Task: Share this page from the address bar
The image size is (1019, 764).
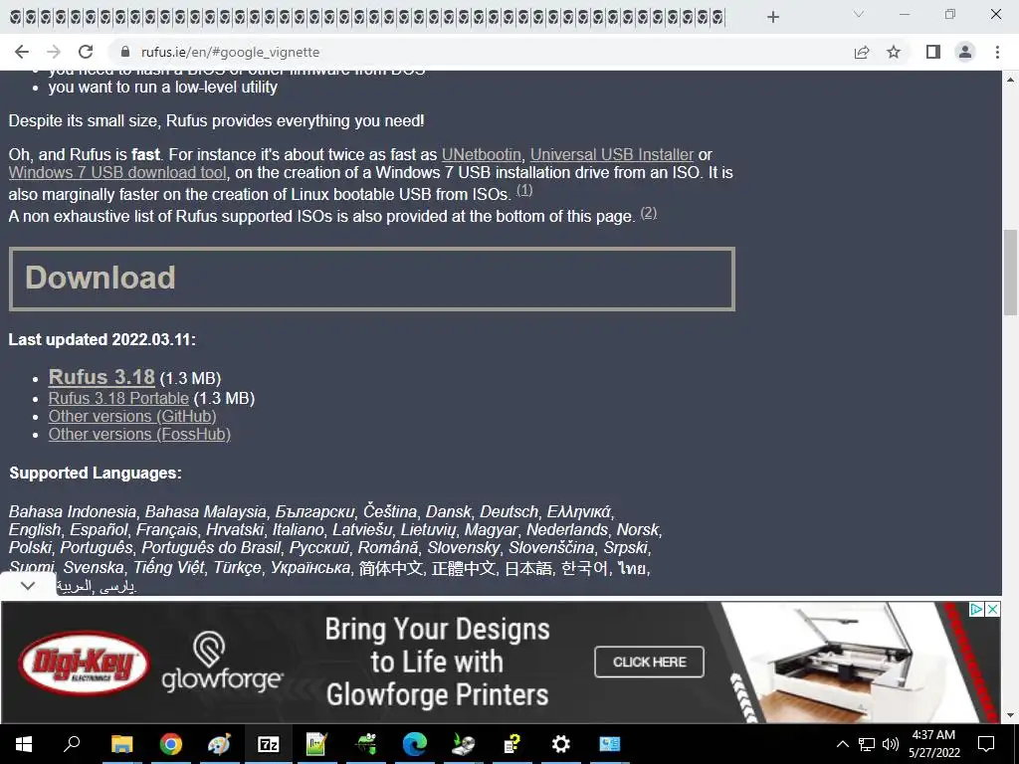Action: [x=862, y=52]
